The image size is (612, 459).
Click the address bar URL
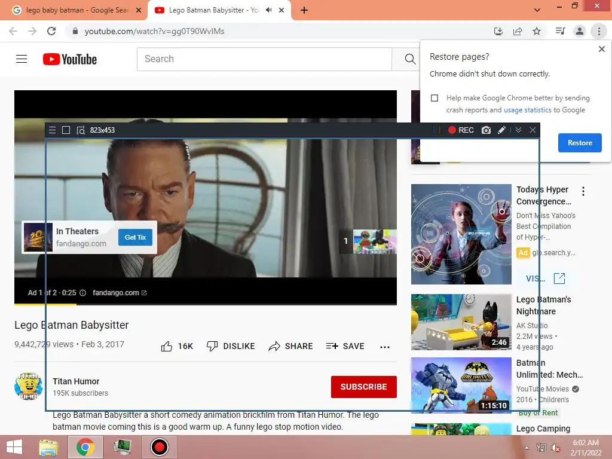154,31
